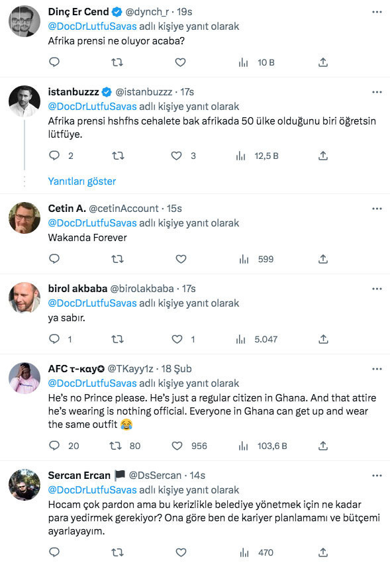Open the more options menu on istanbuzzz's tweet
Viewport: 390px width, 563px height.
pyautogui.click(x=377, y=91)
